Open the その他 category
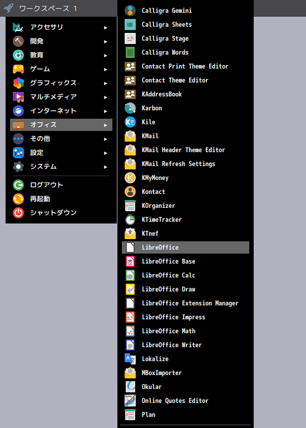Screen dimensions: 306x428 click(x=61, y=139)
